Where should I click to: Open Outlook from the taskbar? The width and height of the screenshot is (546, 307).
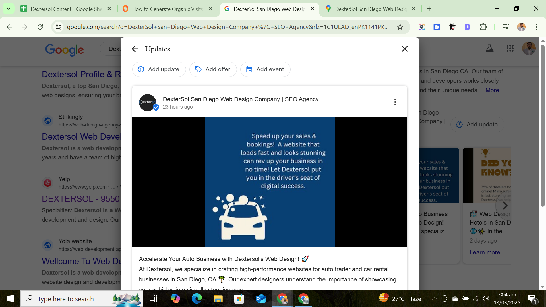click(260, 299)
